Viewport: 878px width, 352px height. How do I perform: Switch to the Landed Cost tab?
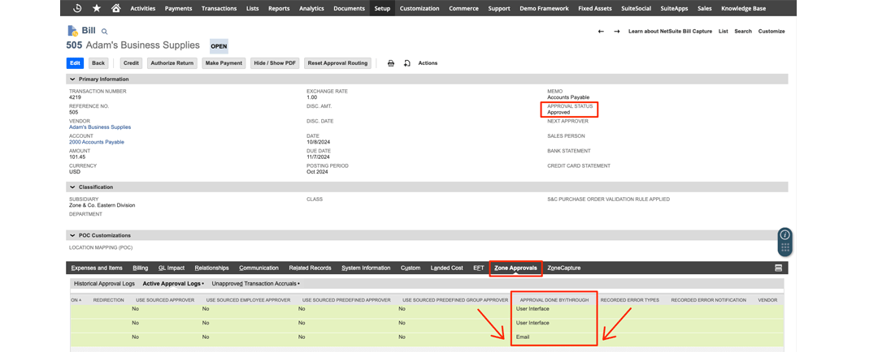click(447, 268)
